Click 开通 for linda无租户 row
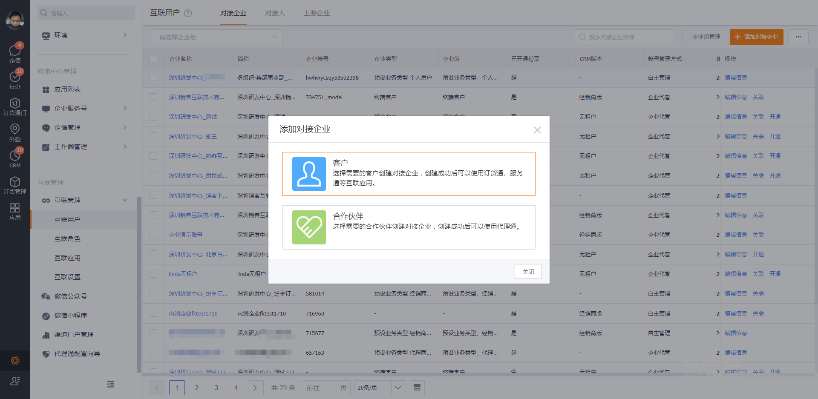The image size is (818, 399). [775, 274]
